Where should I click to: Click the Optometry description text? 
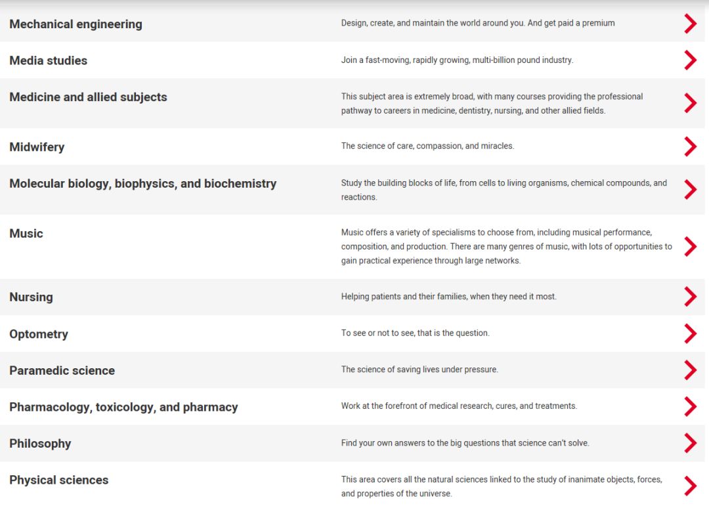(x=415, y=333)
